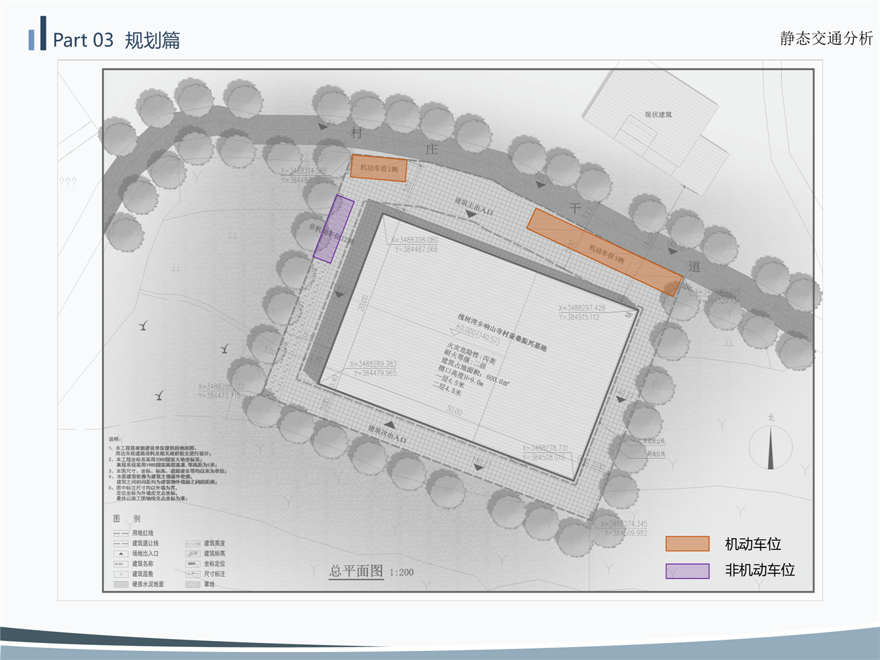Click the road character '村'
This screenshot has width=880, height=660.
click(357, 133)
